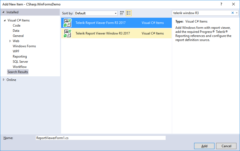This screenshot has width=240, height=151.
Task: Select the Windows Forms category
Action: (x=24, y=46)
